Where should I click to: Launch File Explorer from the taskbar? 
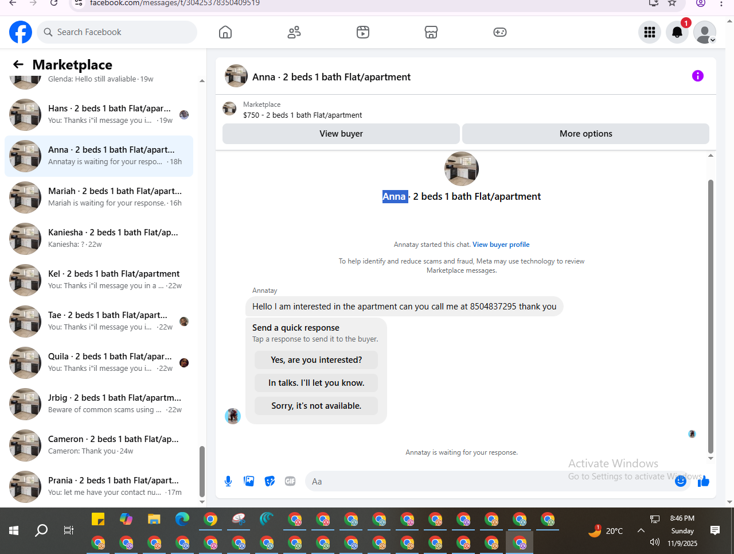pos(154,520)
